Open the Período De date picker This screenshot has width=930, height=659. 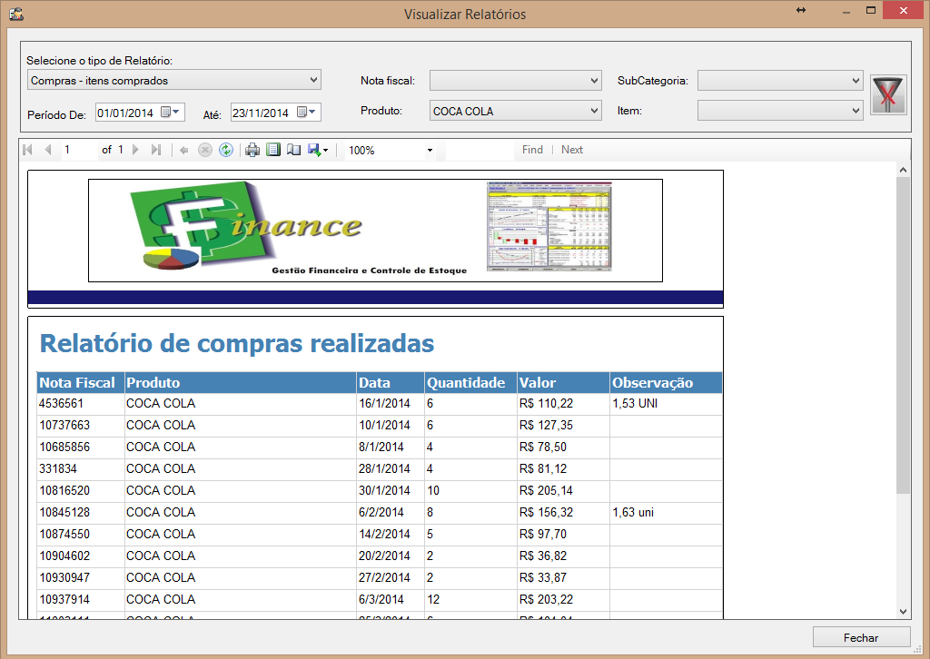(170, 112)
